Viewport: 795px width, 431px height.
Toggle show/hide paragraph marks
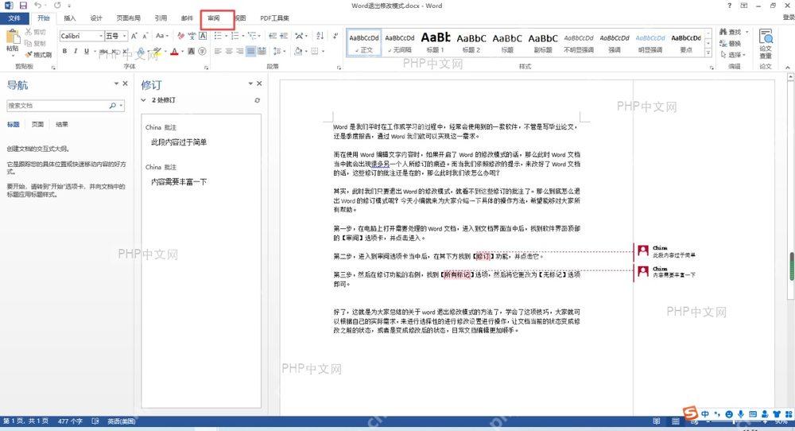335,36
